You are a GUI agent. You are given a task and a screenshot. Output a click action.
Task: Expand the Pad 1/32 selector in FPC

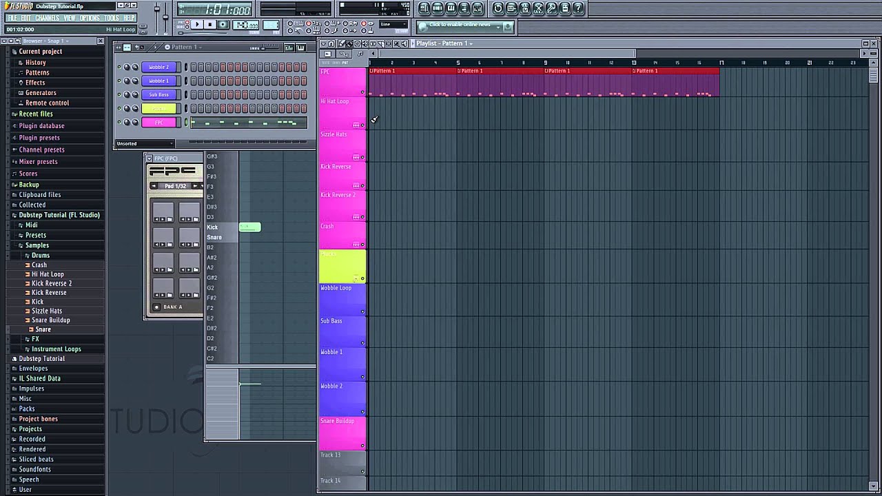coord(176,186)
